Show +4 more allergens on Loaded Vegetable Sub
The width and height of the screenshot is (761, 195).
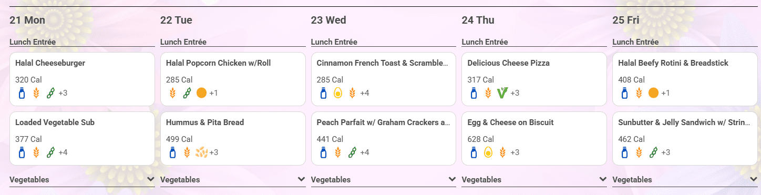point(63,152)
